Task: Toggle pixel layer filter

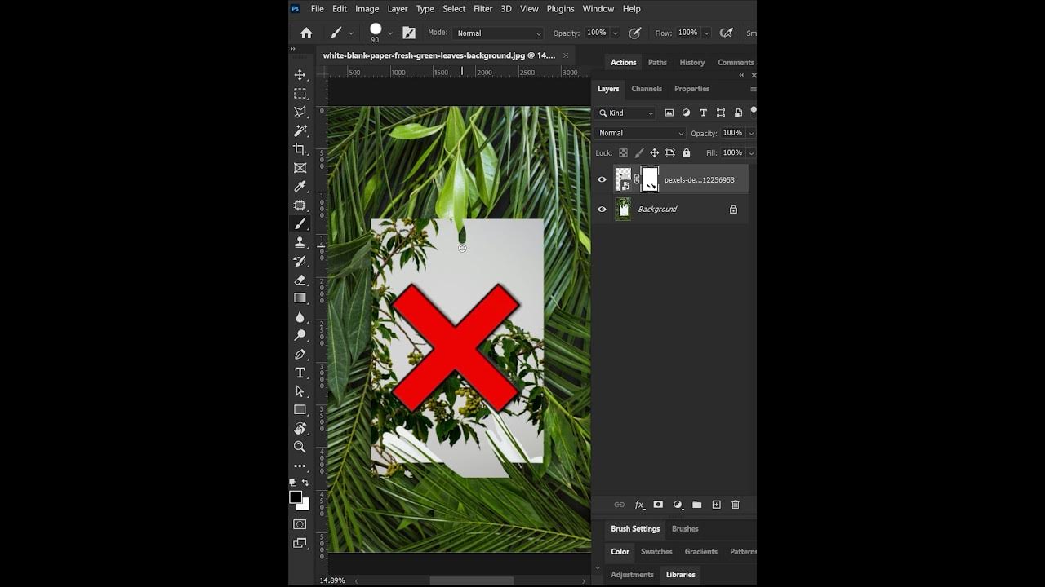Action: pyautogui.click(x=669, y=113)
